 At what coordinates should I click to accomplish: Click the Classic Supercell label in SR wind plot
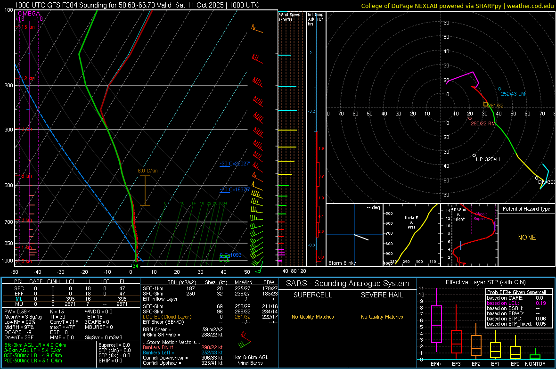tap(481, 216)
